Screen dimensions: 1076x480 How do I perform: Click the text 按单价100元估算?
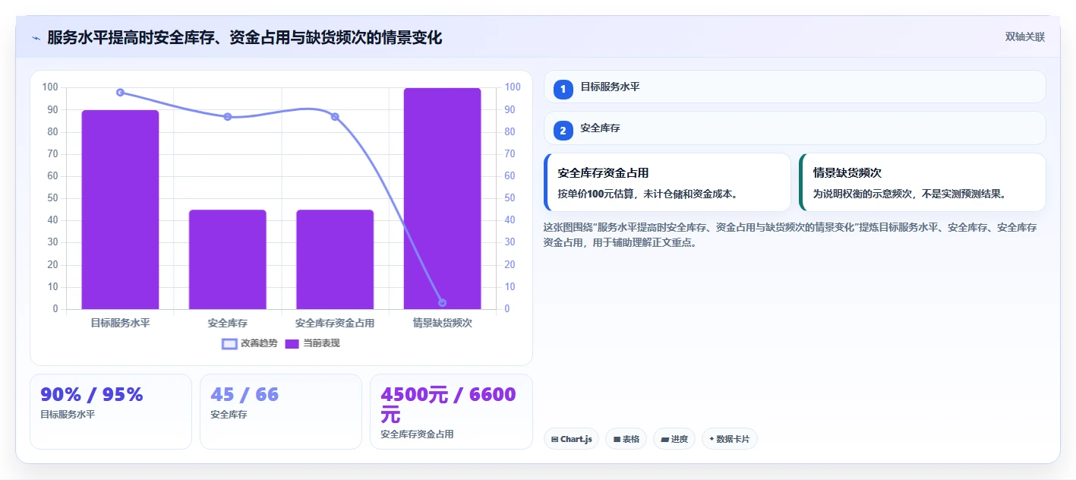click(598, 194)
